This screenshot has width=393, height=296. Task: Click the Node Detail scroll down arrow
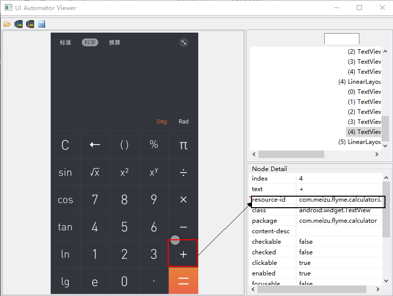click(386, 281)
